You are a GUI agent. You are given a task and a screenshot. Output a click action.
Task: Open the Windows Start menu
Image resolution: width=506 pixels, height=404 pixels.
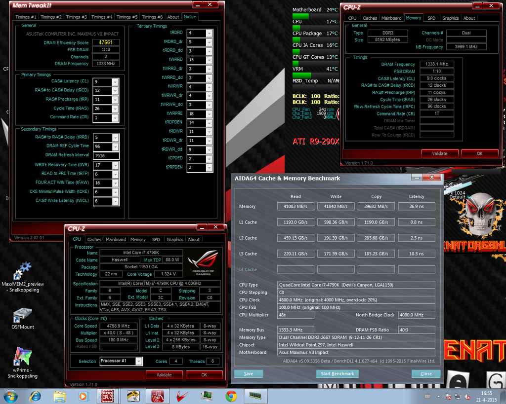point(10,396)
